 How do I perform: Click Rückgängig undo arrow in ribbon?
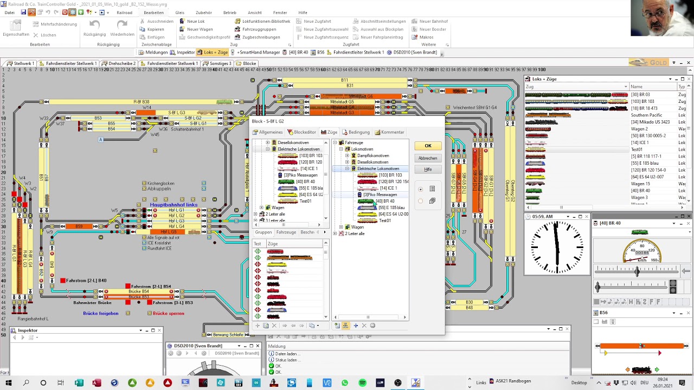click(95, 24)
